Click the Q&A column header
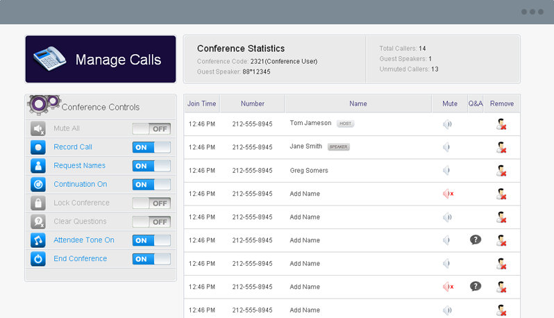554x318 pixels. (x=476, y=103)
